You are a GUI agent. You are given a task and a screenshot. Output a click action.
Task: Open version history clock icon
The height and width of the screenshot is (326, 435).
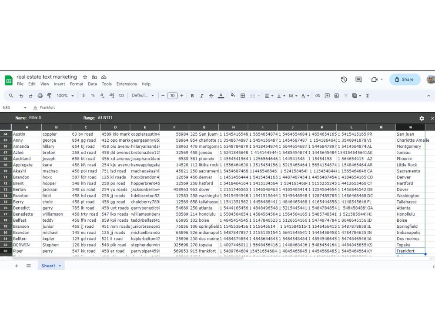(344, 80)
